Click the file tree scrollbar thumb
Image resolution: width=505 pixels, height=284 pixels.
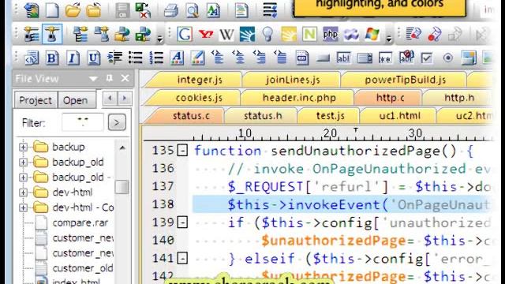(x=122, y=187)
